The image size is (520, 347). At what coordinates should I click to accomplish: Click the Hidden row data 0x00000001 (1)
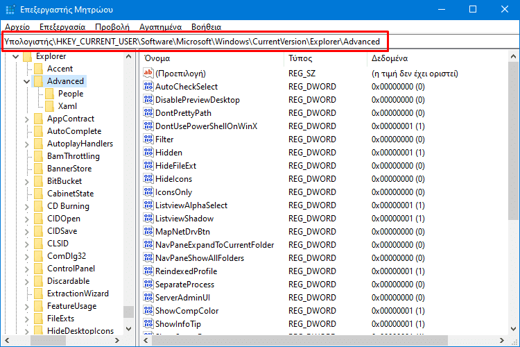398,153
